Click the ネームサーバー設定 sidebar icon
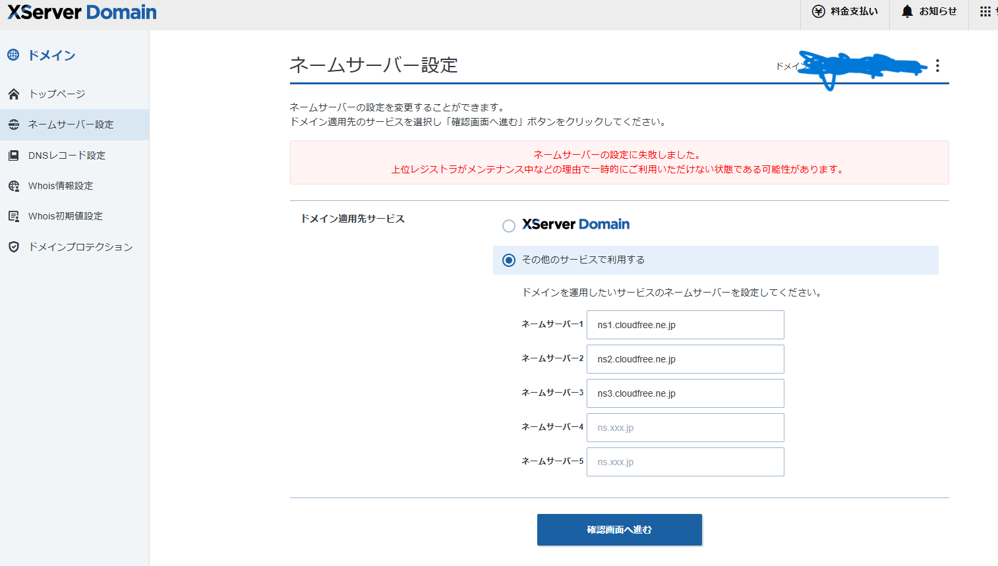 coord(14,125)
